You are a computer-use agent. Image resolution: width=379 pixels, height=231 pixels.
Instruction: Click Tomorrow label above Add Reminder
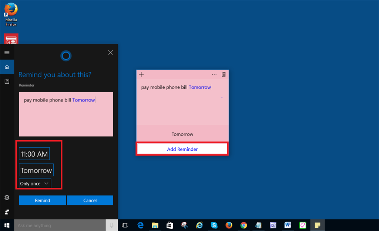(x=182, y=134)
